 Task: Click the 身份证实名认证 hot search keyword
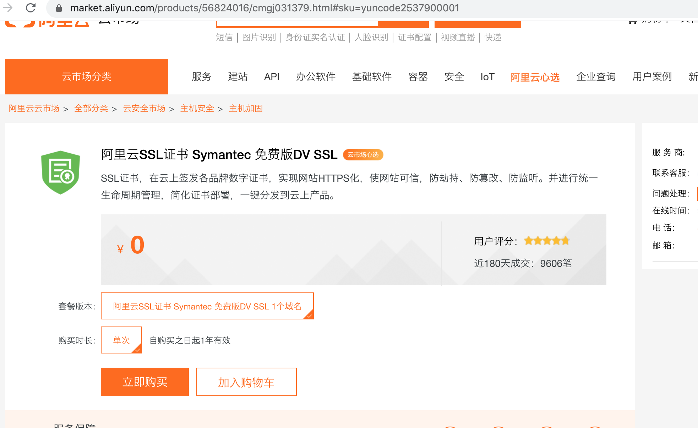point(315,37)
